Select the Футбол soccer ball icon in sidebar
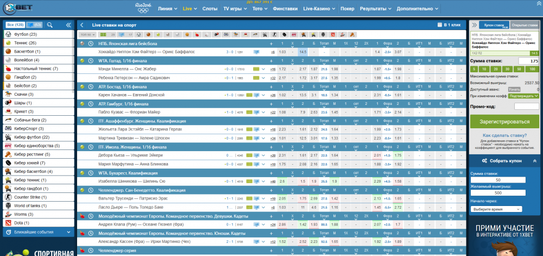543x256 pixels. [x=8, y=35]
